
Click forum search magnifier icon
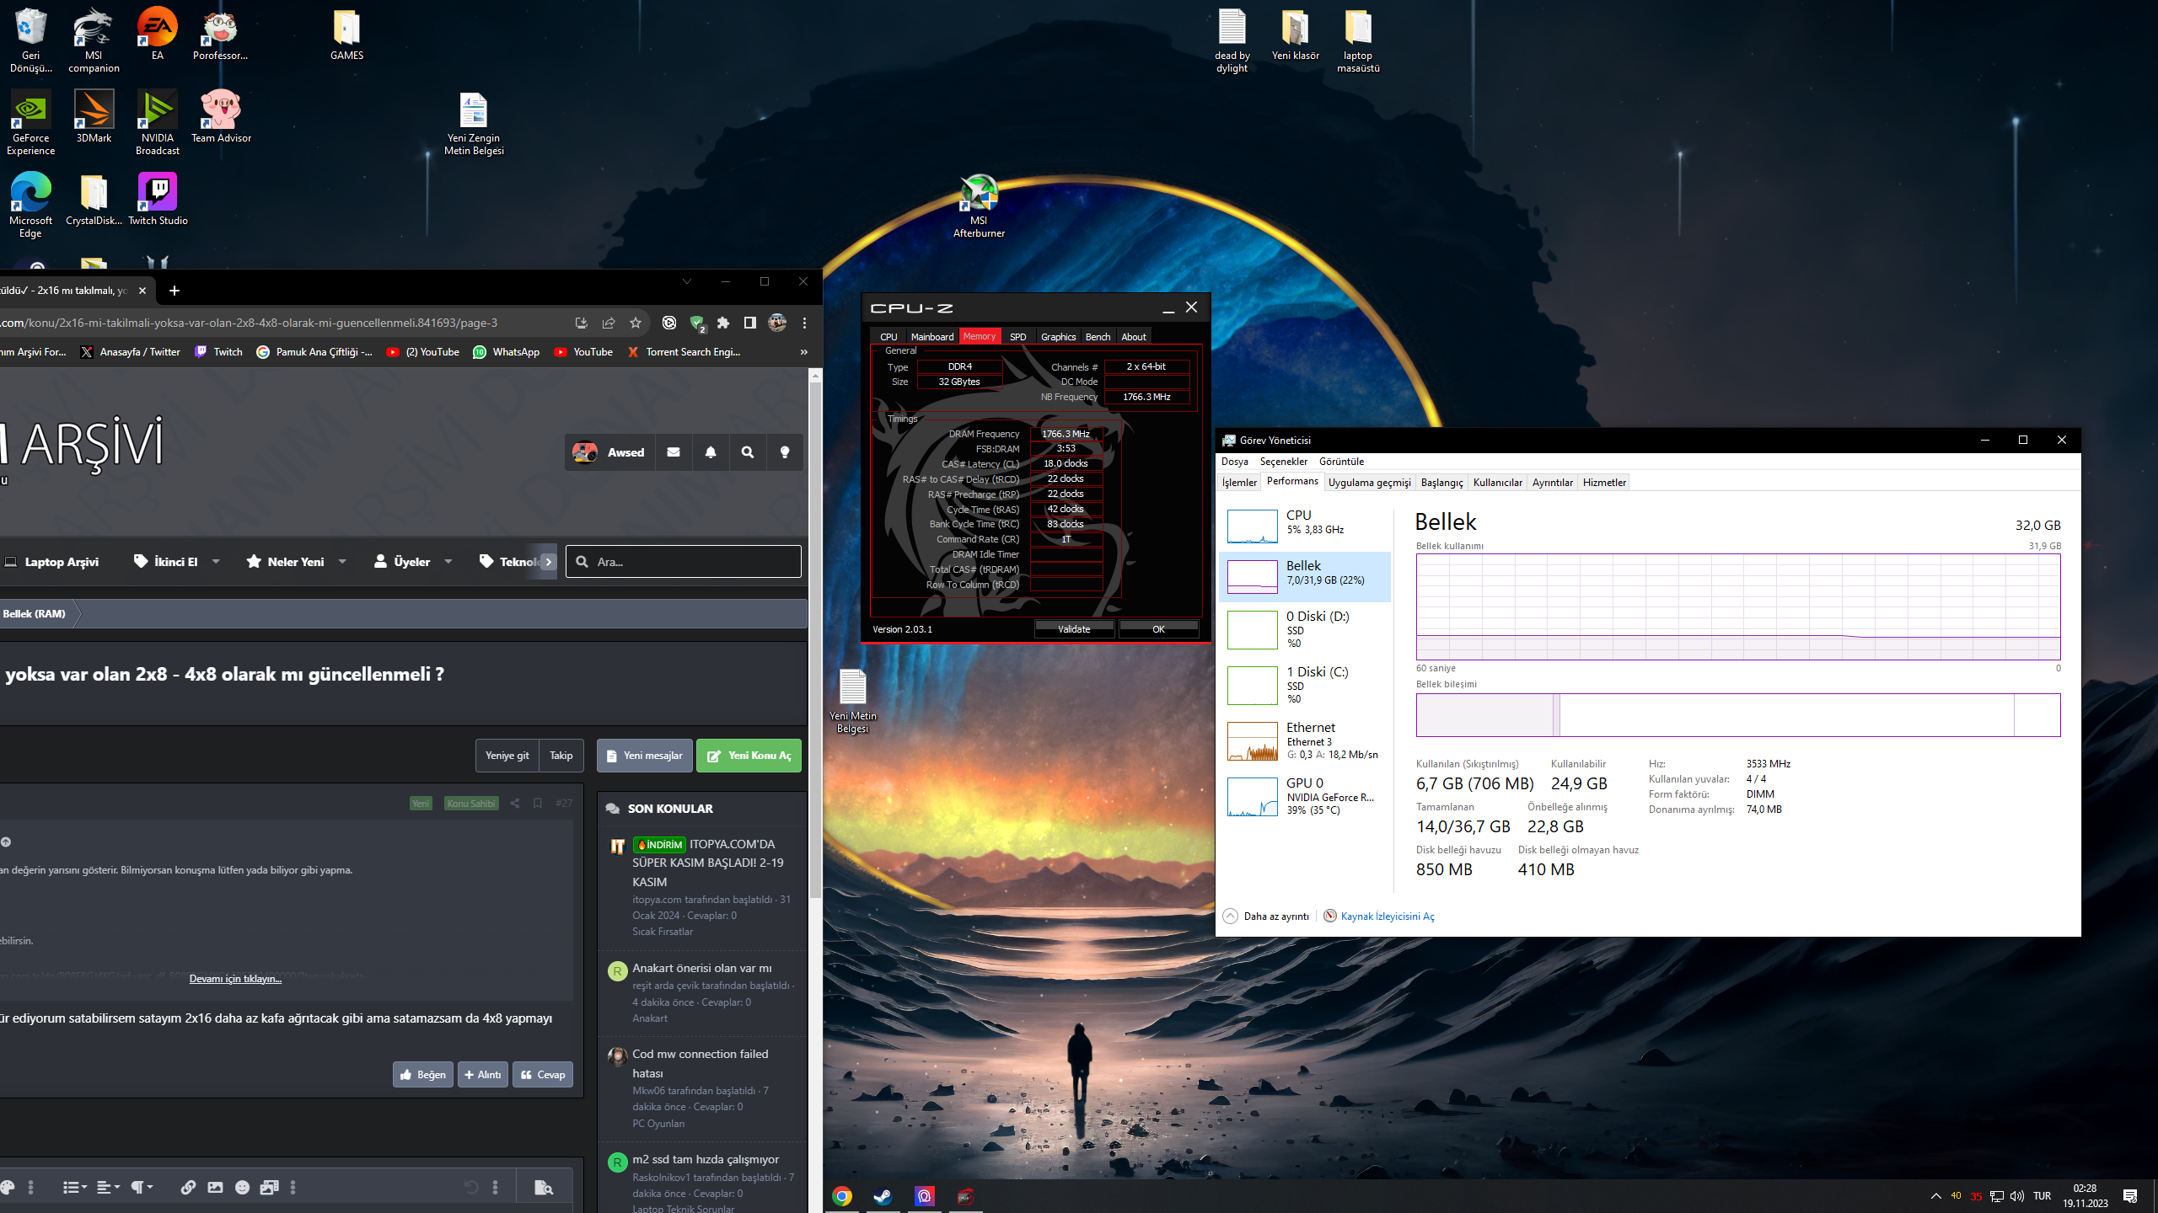tap(748, 452)
